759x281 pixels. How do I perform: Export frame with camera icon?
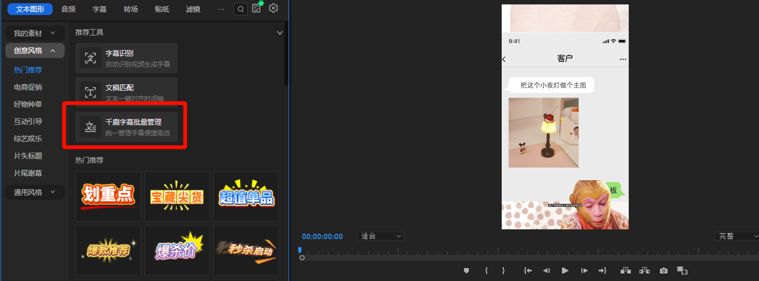[664, 270]
